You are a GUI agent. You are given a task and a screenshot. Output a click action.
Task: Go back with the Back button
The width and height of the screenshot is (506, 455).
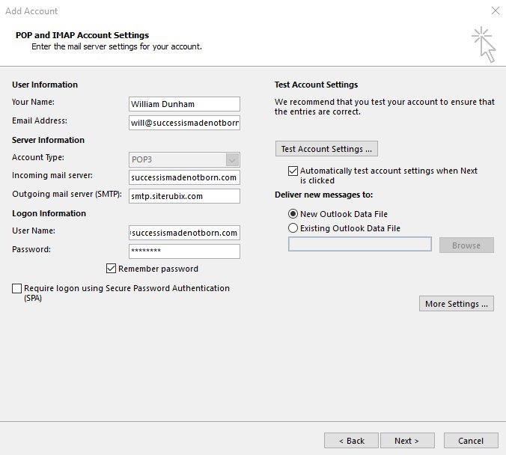click(x=351, y=441)
